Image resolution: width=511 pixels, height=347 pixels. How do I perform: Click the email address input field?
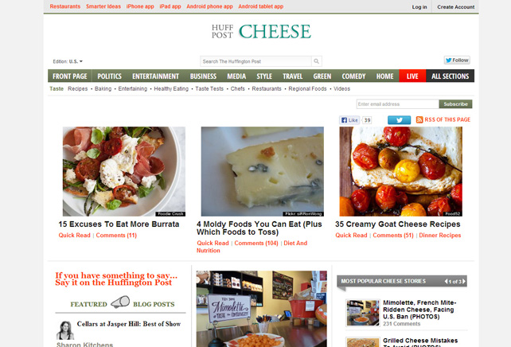click(398, 104)
